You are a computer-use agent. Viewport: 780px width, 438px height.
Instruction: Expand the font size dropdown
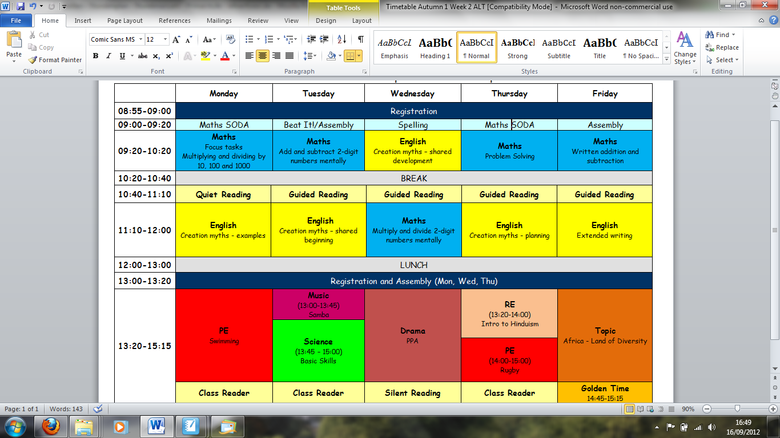tap(166, 39)
